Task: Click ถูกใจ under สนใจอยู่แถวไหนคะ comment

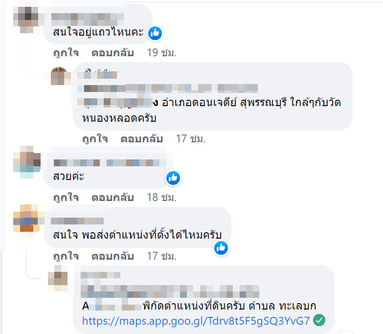Action: [66, 53]
